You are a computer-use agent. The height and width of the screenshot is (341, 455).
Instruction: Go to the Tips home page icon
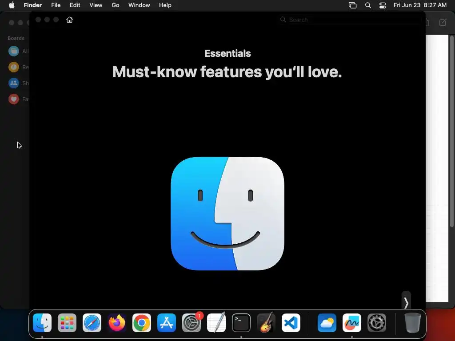pyautogui.click(x=69, y=20)
